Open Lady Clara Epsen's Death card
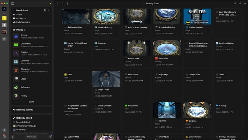 click(228, 23)
